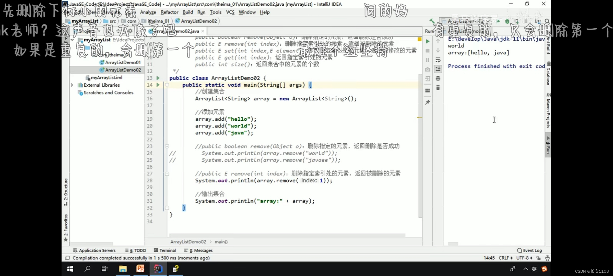Viewport: 613px width, 276px height.
Task: Click the myArrayList breadcrumb in navigation bar
Action: (x=82, y=21)
